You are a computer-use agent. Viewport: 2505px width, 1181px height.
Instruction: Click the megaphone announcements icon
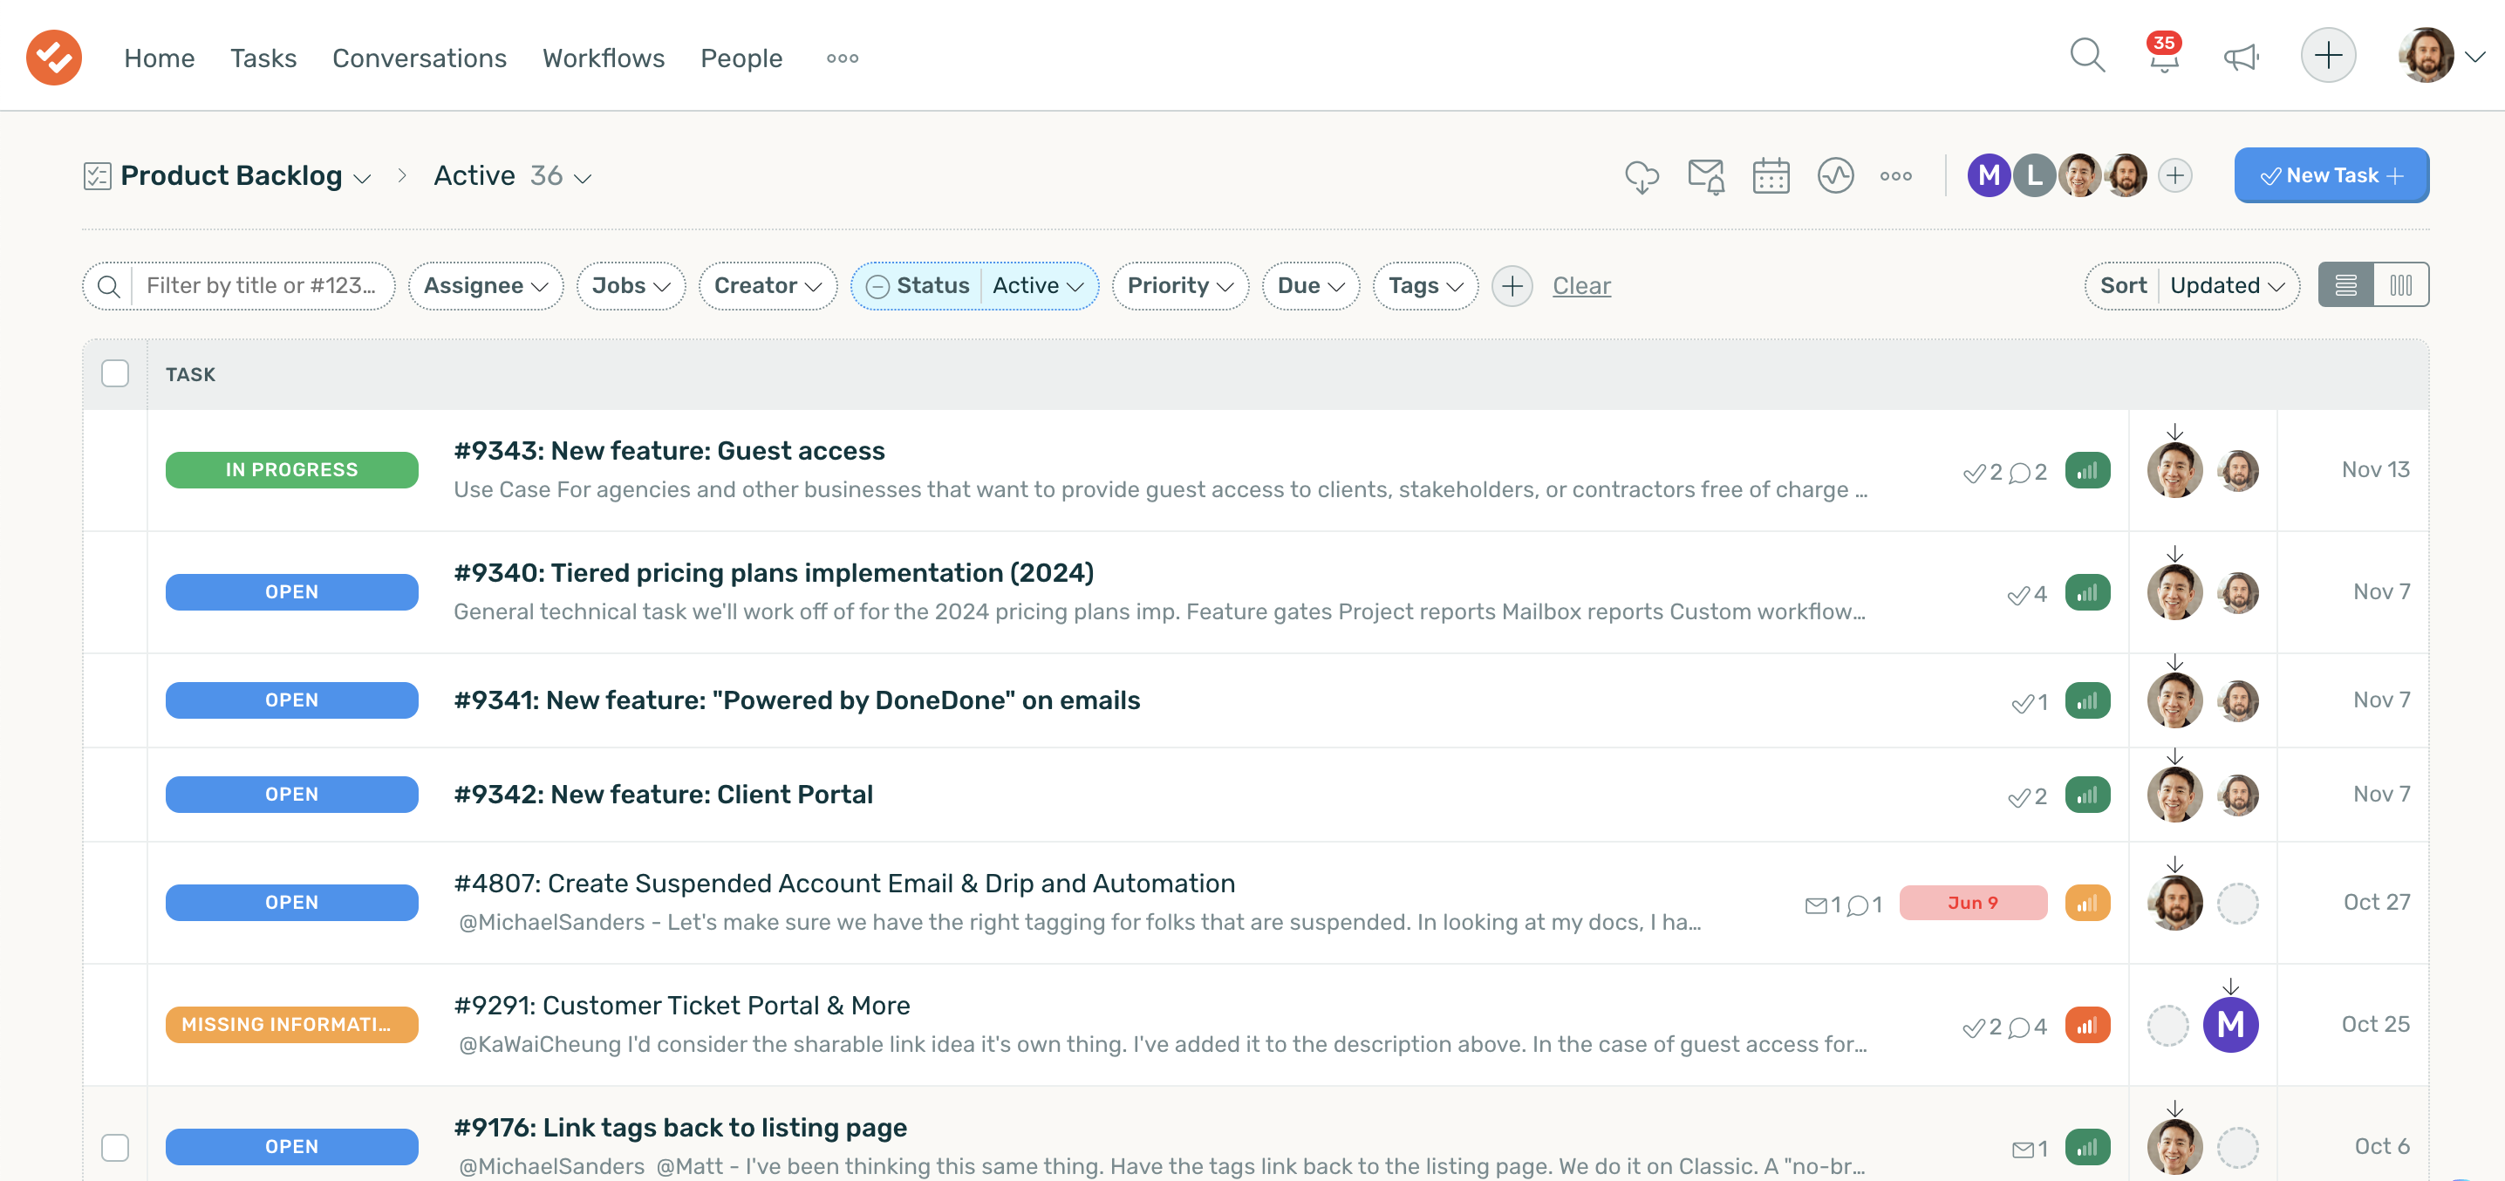tap(2240, 57)
